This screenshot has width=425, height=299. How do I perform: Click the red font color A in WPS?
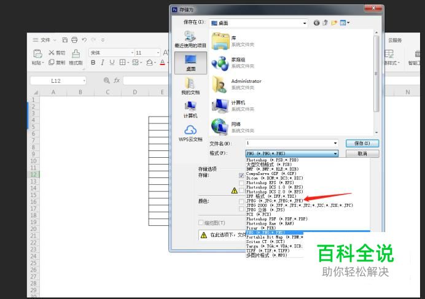[x=162, y=63]
